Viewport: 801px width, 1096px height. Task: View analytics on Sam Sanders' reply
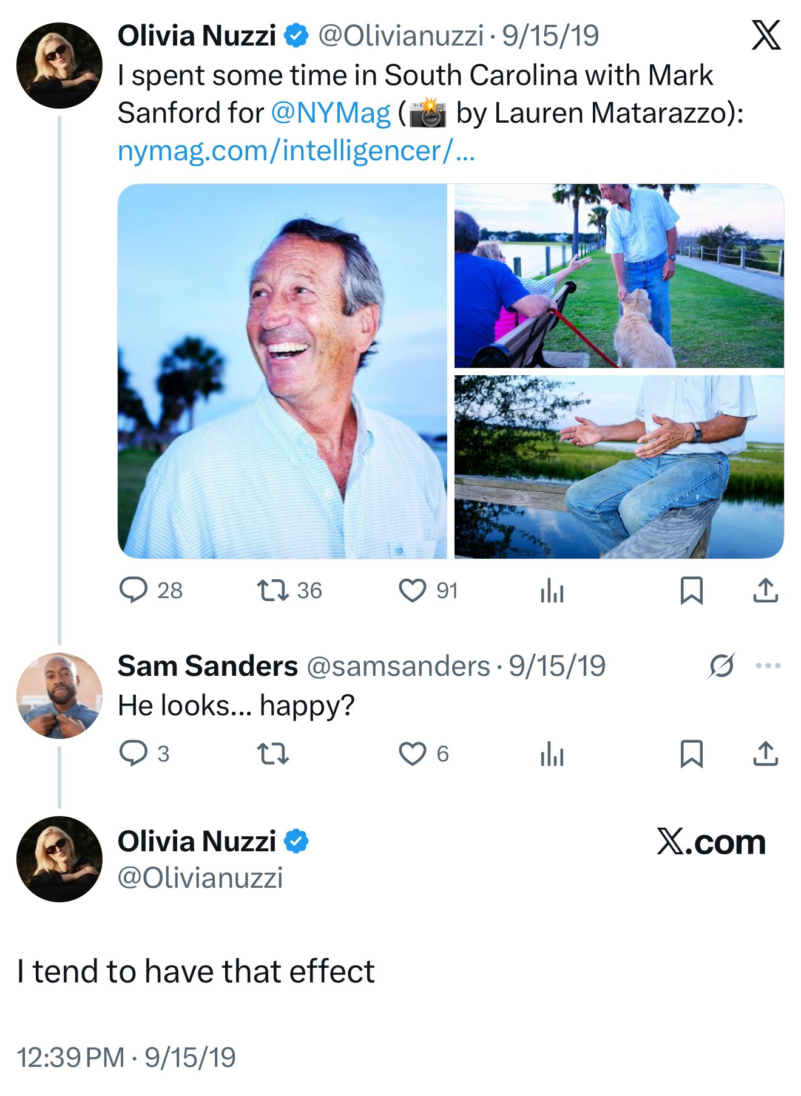coord(552,755)
